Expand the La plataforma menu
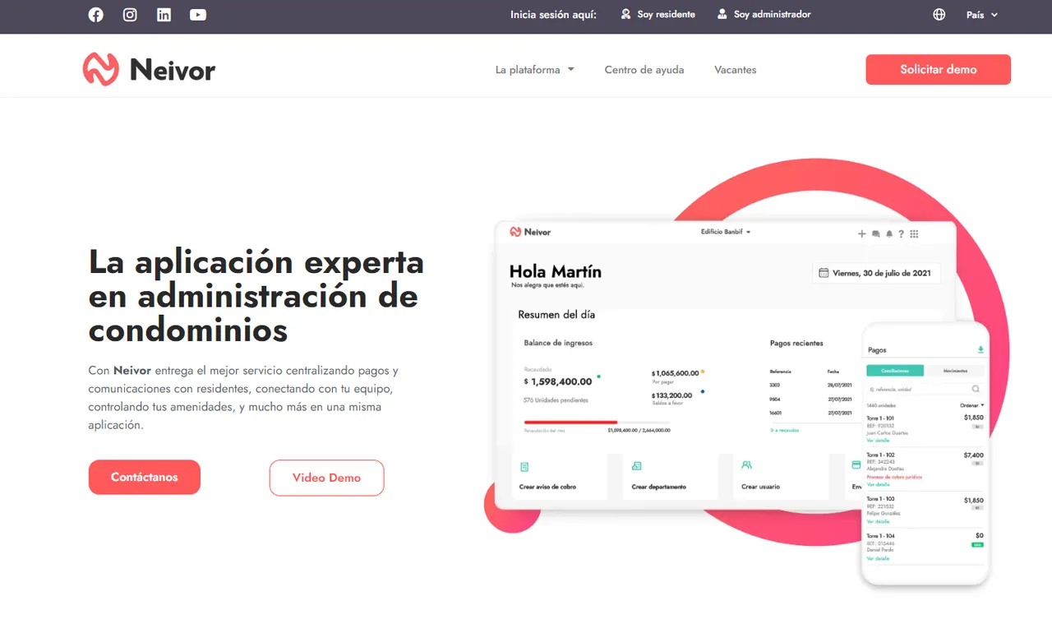Screen dimensions: 1052x633 tap(535, 70)
